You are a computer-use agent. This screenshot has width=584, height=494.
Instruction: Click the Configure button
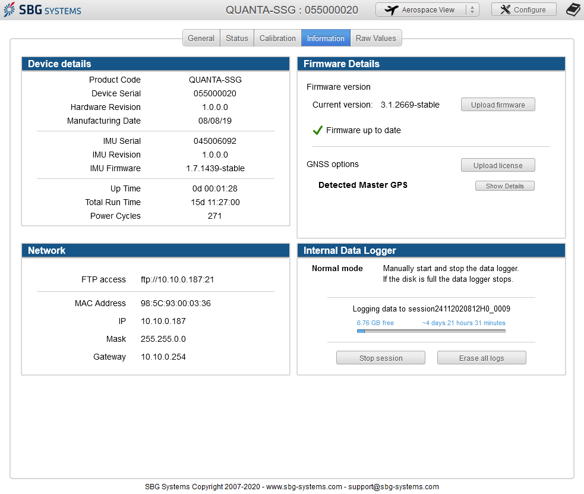point(523,10)
